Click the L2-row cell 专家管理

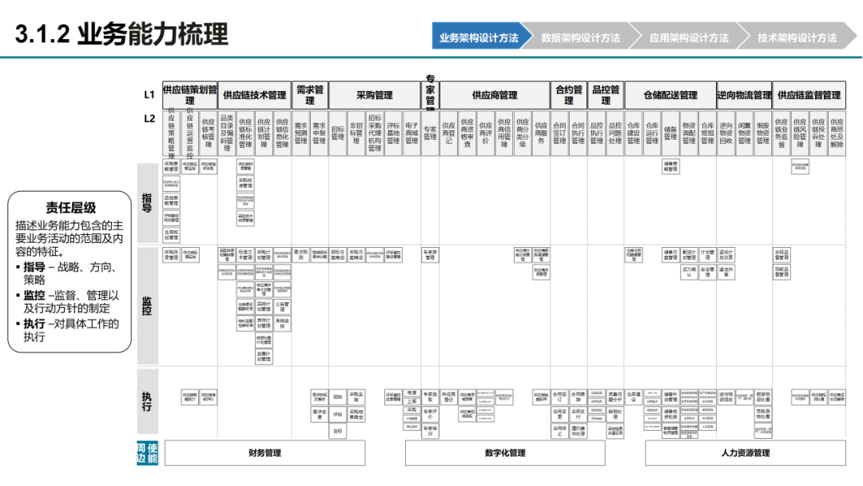[x=430, y=133]
